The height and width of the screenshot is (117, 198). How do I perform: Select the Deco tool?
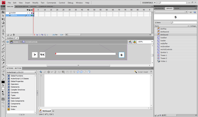3,52
